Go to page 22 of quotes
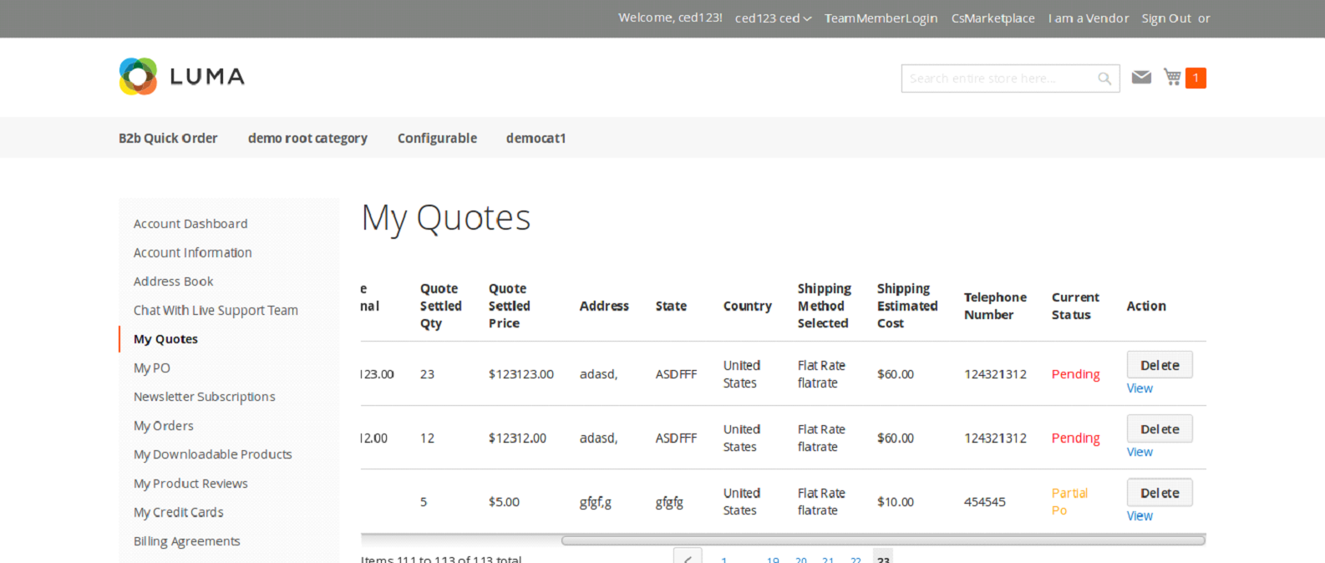Image resolution: width=1325 pixels, height=563 pixels. click(x=855, y=560)
